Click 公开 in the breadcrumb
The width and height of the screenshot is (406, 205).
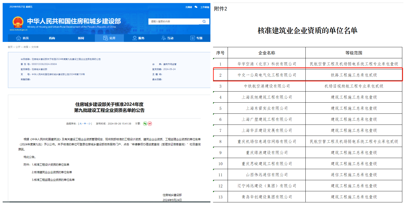click(18, 47)
